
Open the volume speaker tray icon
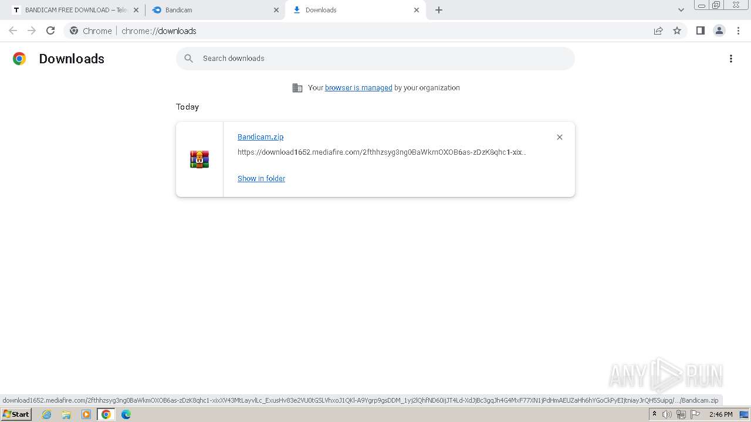point(667,414)
